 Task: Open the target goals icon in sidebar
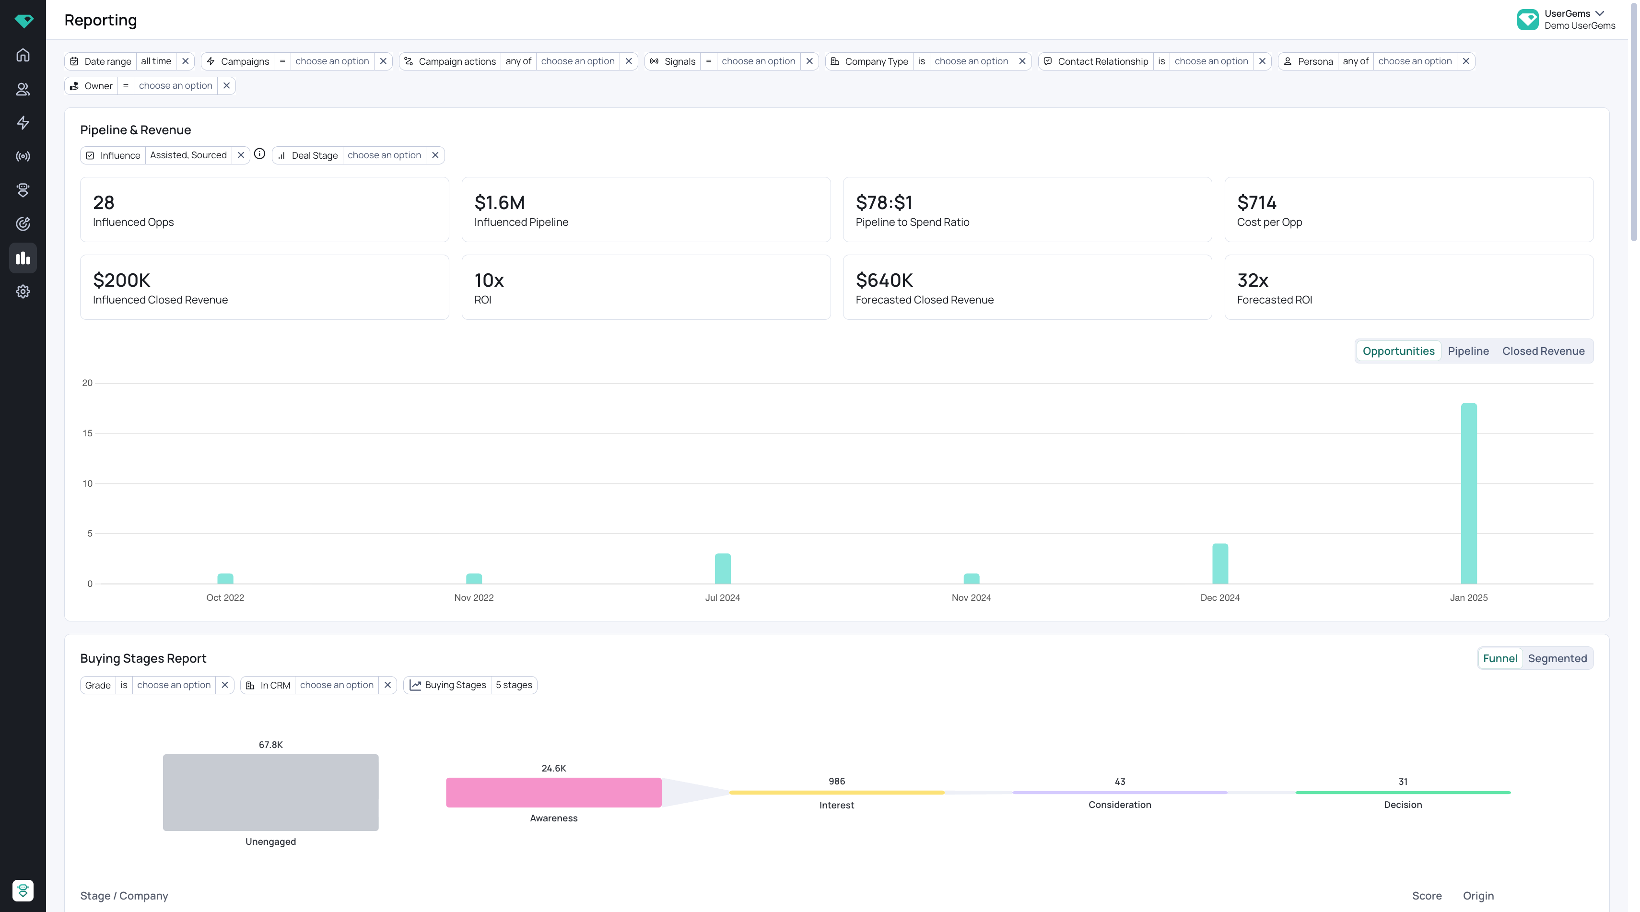coord(23,224)
